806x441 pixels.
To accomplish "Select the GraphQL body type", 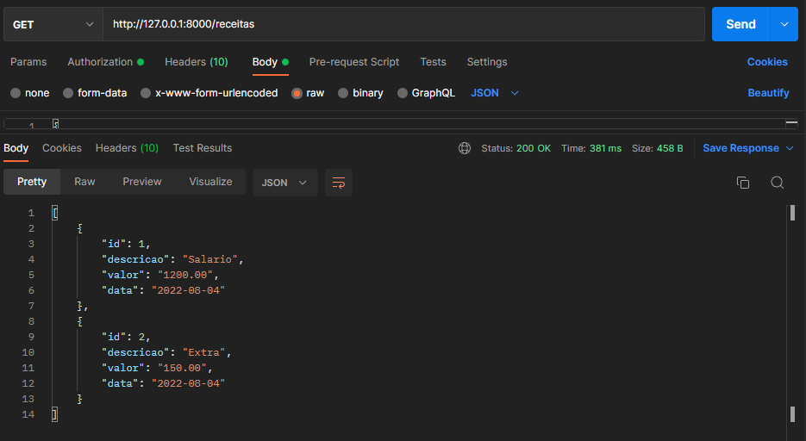I will (x=426, y=93).
